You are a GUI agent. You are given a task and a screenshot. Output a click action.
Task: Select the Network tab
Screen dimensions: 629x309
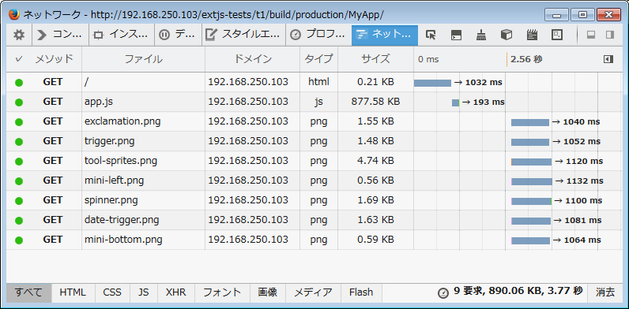point(385,35)
